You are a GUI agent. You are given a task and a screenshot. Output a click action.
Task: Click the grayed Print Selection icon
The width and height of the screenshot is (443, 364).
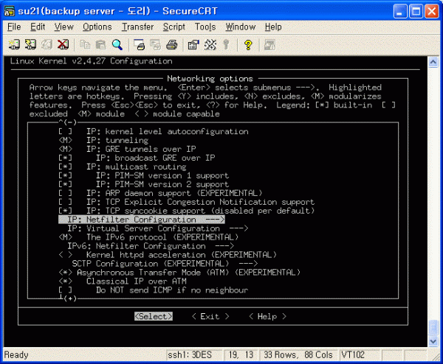coord(155,44)
